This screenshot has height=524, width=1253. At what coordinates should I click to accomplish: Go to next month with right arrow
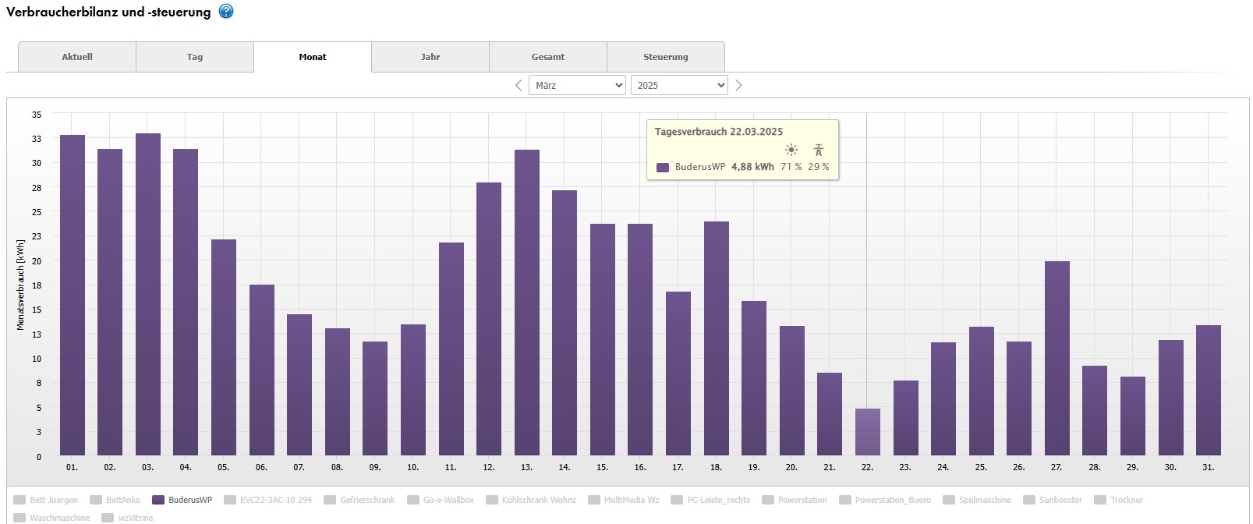click(738, 85)
